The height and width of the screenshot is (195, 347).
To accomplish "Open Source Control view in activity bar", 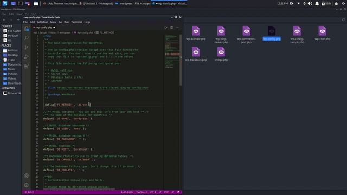I will point(27,47).
